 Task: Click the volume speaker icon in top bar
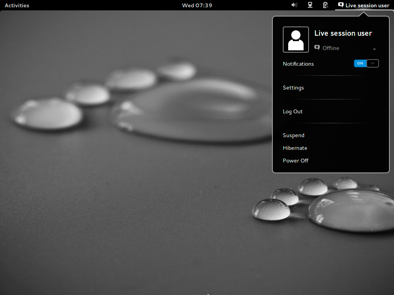click(294, 5)
